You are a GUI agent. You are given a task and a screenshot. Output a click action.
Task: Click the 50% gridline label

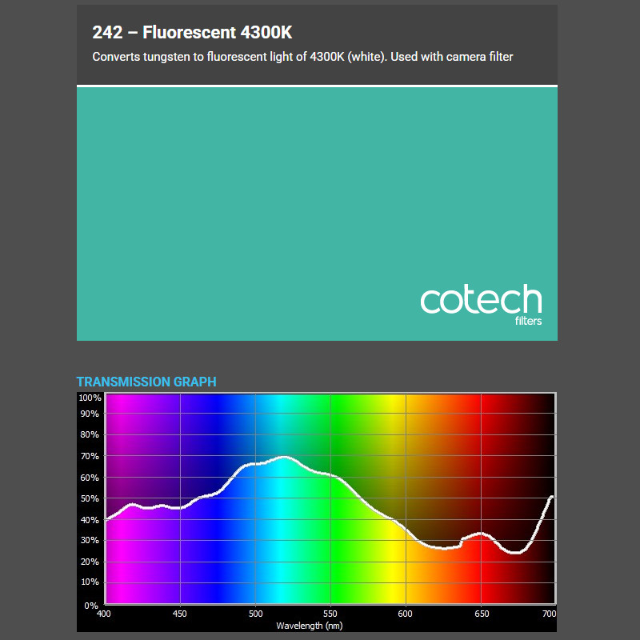90,498
